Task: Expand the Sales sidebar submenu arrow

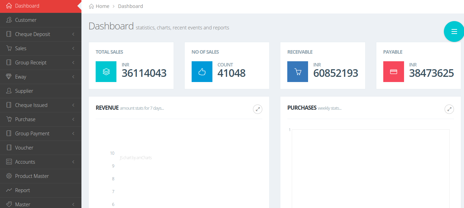Action: click(x=73, y=48)
